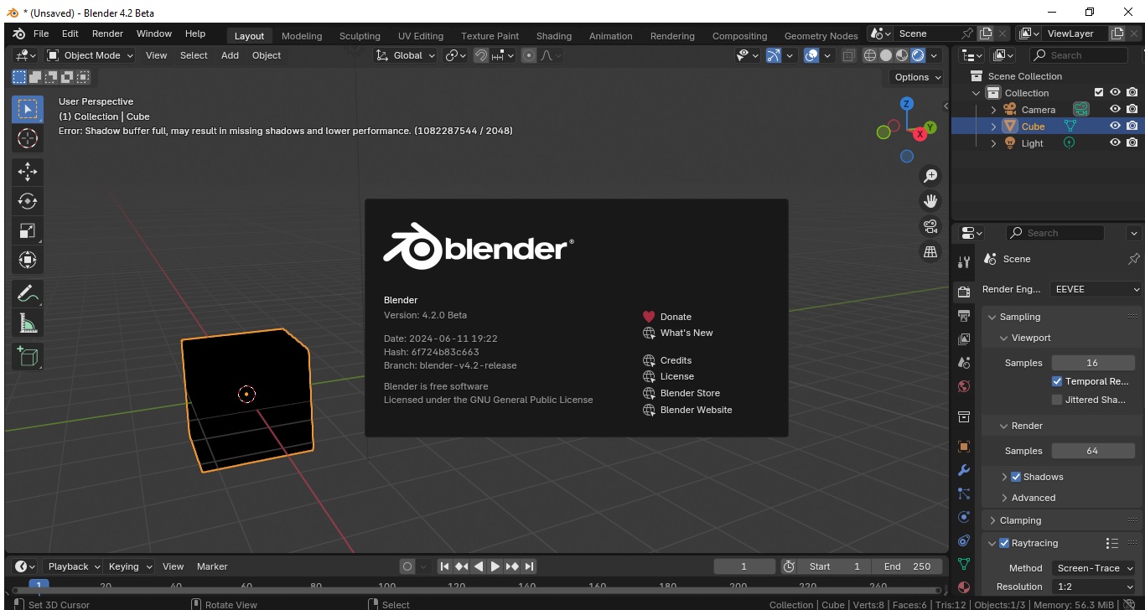
Task: Open the Modifiers properties tab
Action: (964, 470)
